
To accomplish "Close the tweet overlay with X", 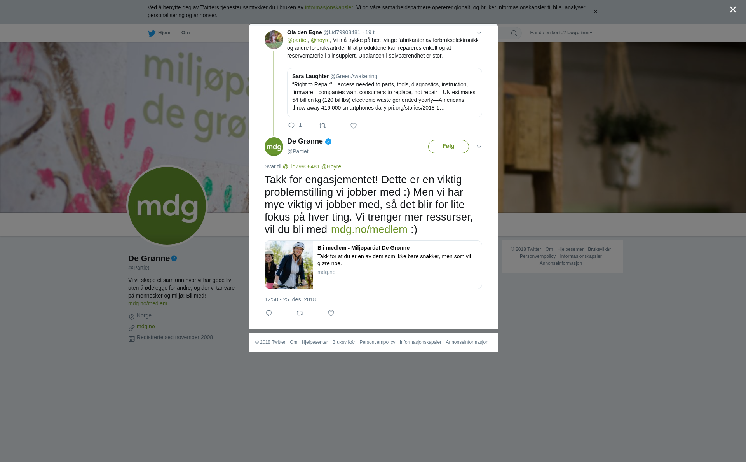I will [x=733, y=10].
